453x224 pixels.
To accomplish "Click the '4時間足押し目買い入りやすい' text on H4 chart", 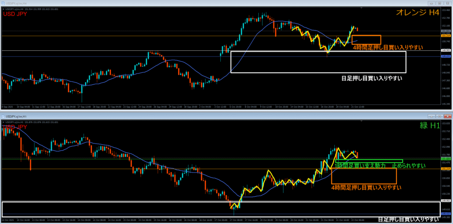I will click(x=388, y=47).
